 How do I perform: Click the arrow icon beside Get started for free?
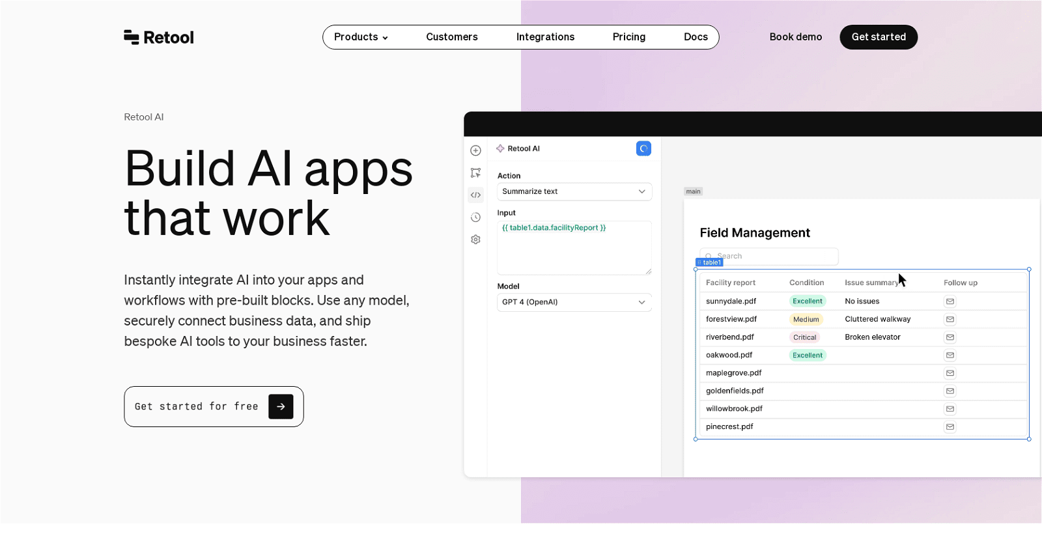point(281,406)
